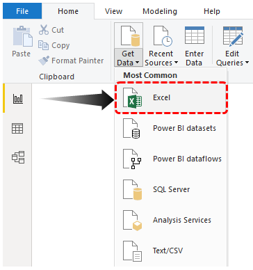Click the SQL Server database icon
The width and height of the screenshot is (253, 270).
[x=132, y=189]
